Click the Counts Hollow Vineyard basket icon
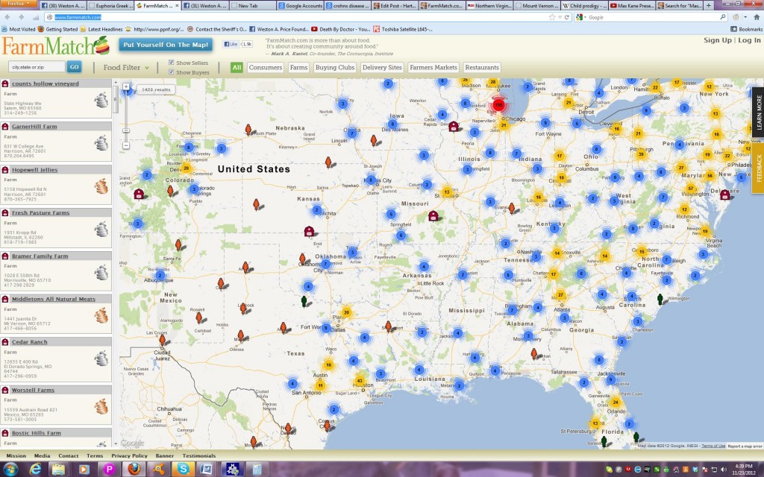The height and width of the screenshot is (477, 764). (x=101, y=100)
